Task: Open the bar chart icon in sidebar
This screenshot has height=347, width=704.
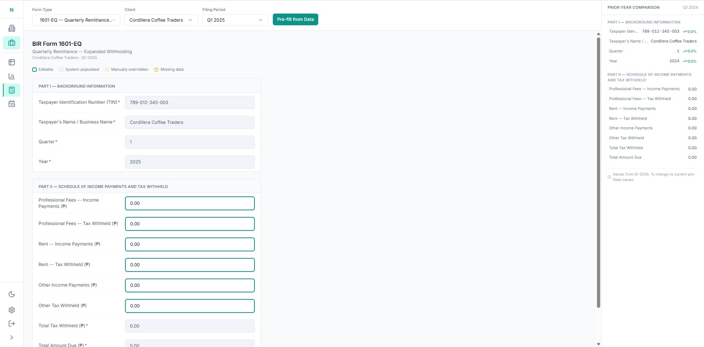Action: [x=12, y=76]
